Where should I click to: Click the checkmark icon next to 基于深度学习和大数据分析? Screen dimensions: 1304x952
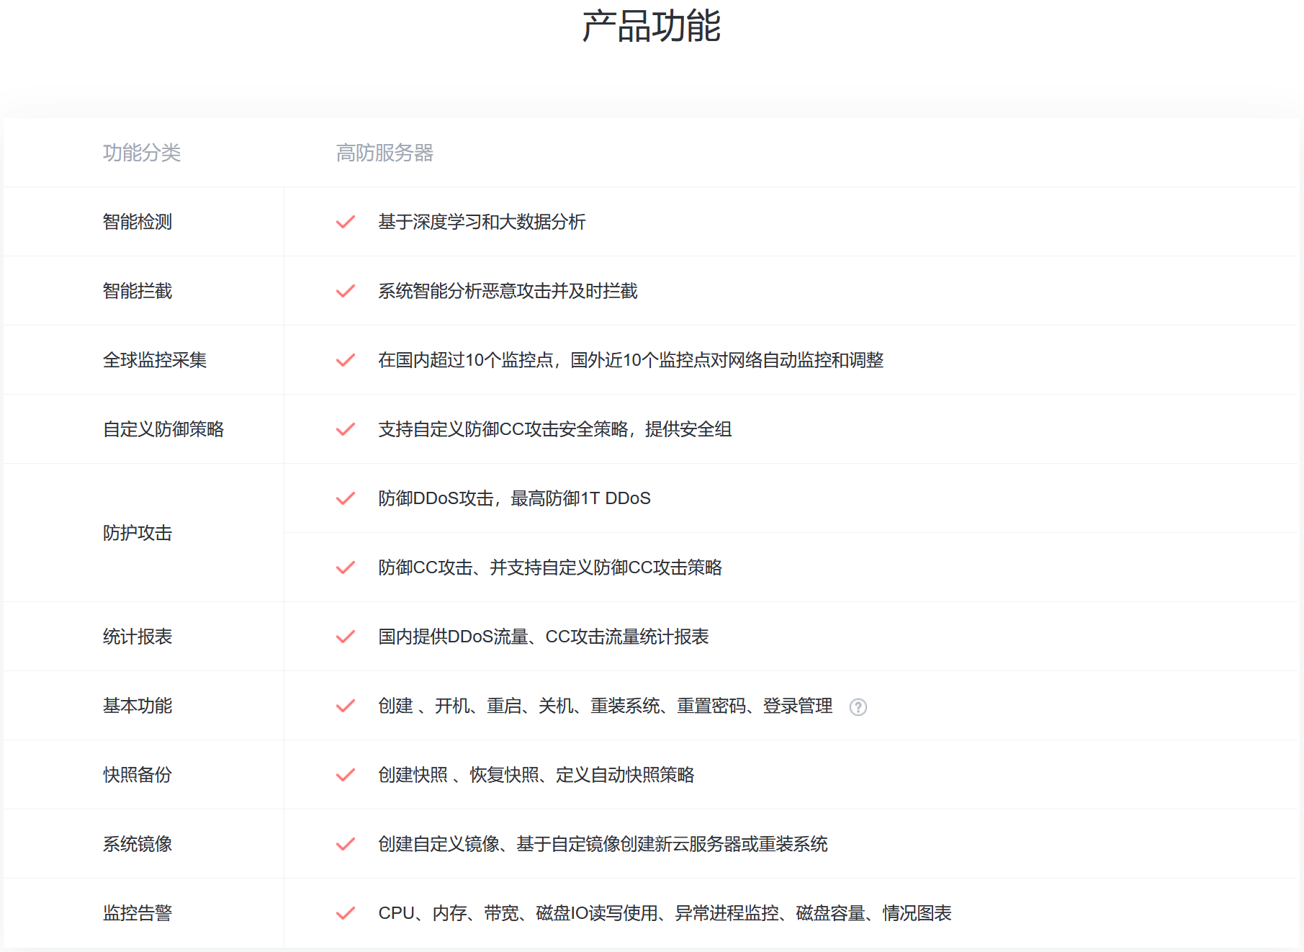pyautogui.click(x=346, y=222)
